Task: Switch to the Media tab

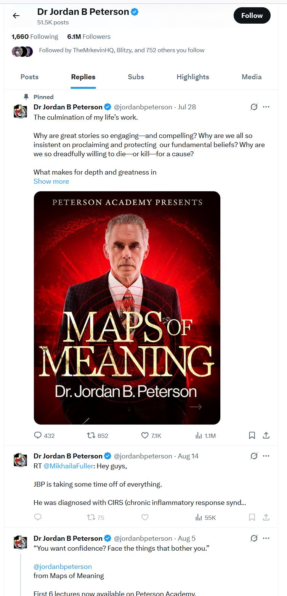Action: 252,77
